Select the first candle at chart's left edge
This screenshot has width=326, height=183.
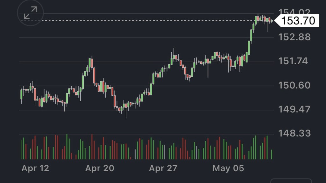coord(21,95)
